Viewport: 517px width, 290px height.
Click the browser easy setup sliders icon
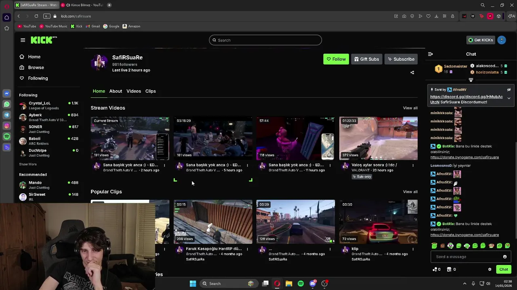click(x=444, y=16)
